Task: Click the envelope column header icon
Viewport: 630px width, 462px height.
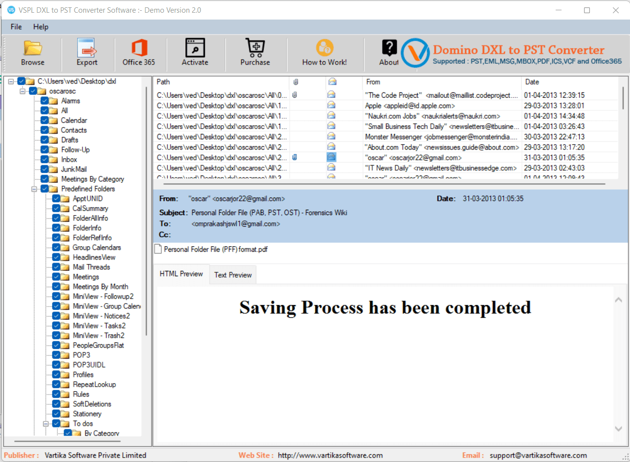Action: pos(332,82)
